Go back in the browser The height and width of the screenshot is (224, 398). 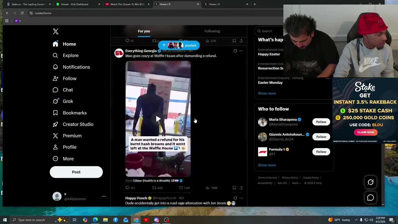(7, 13)
